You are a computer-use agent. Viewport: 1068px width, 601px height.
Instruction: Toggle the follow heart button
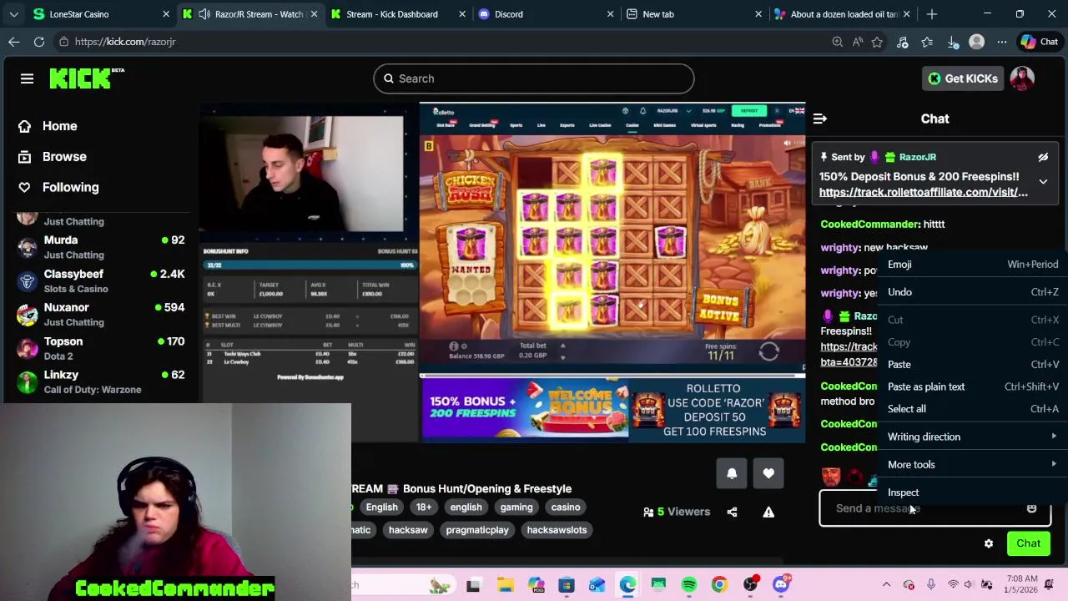coord(768,473)
